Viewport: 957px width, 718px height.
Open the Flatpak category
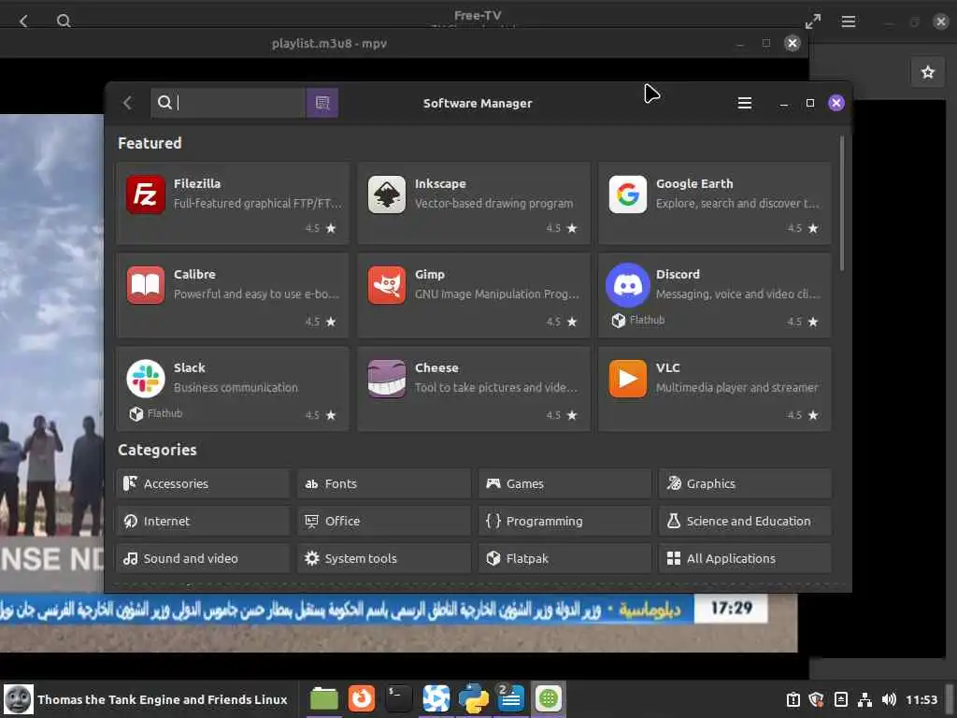click(x=565, y=558)
